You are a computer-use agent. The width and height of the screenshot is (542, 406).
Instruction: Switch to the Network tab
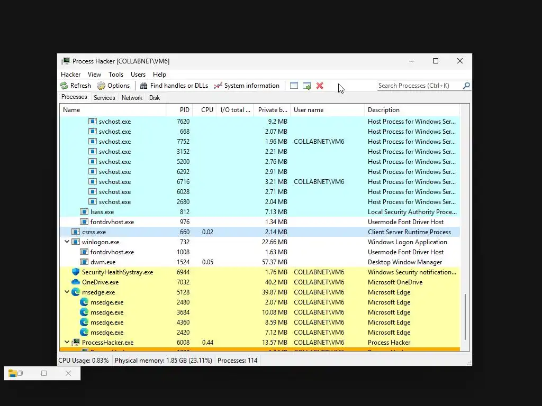tap(132, 98)
